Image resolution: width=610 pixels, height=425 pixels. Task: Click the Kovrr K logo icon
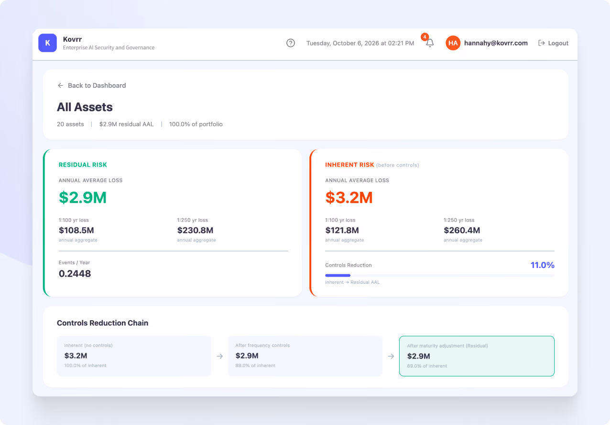click(x=47, y=43)
